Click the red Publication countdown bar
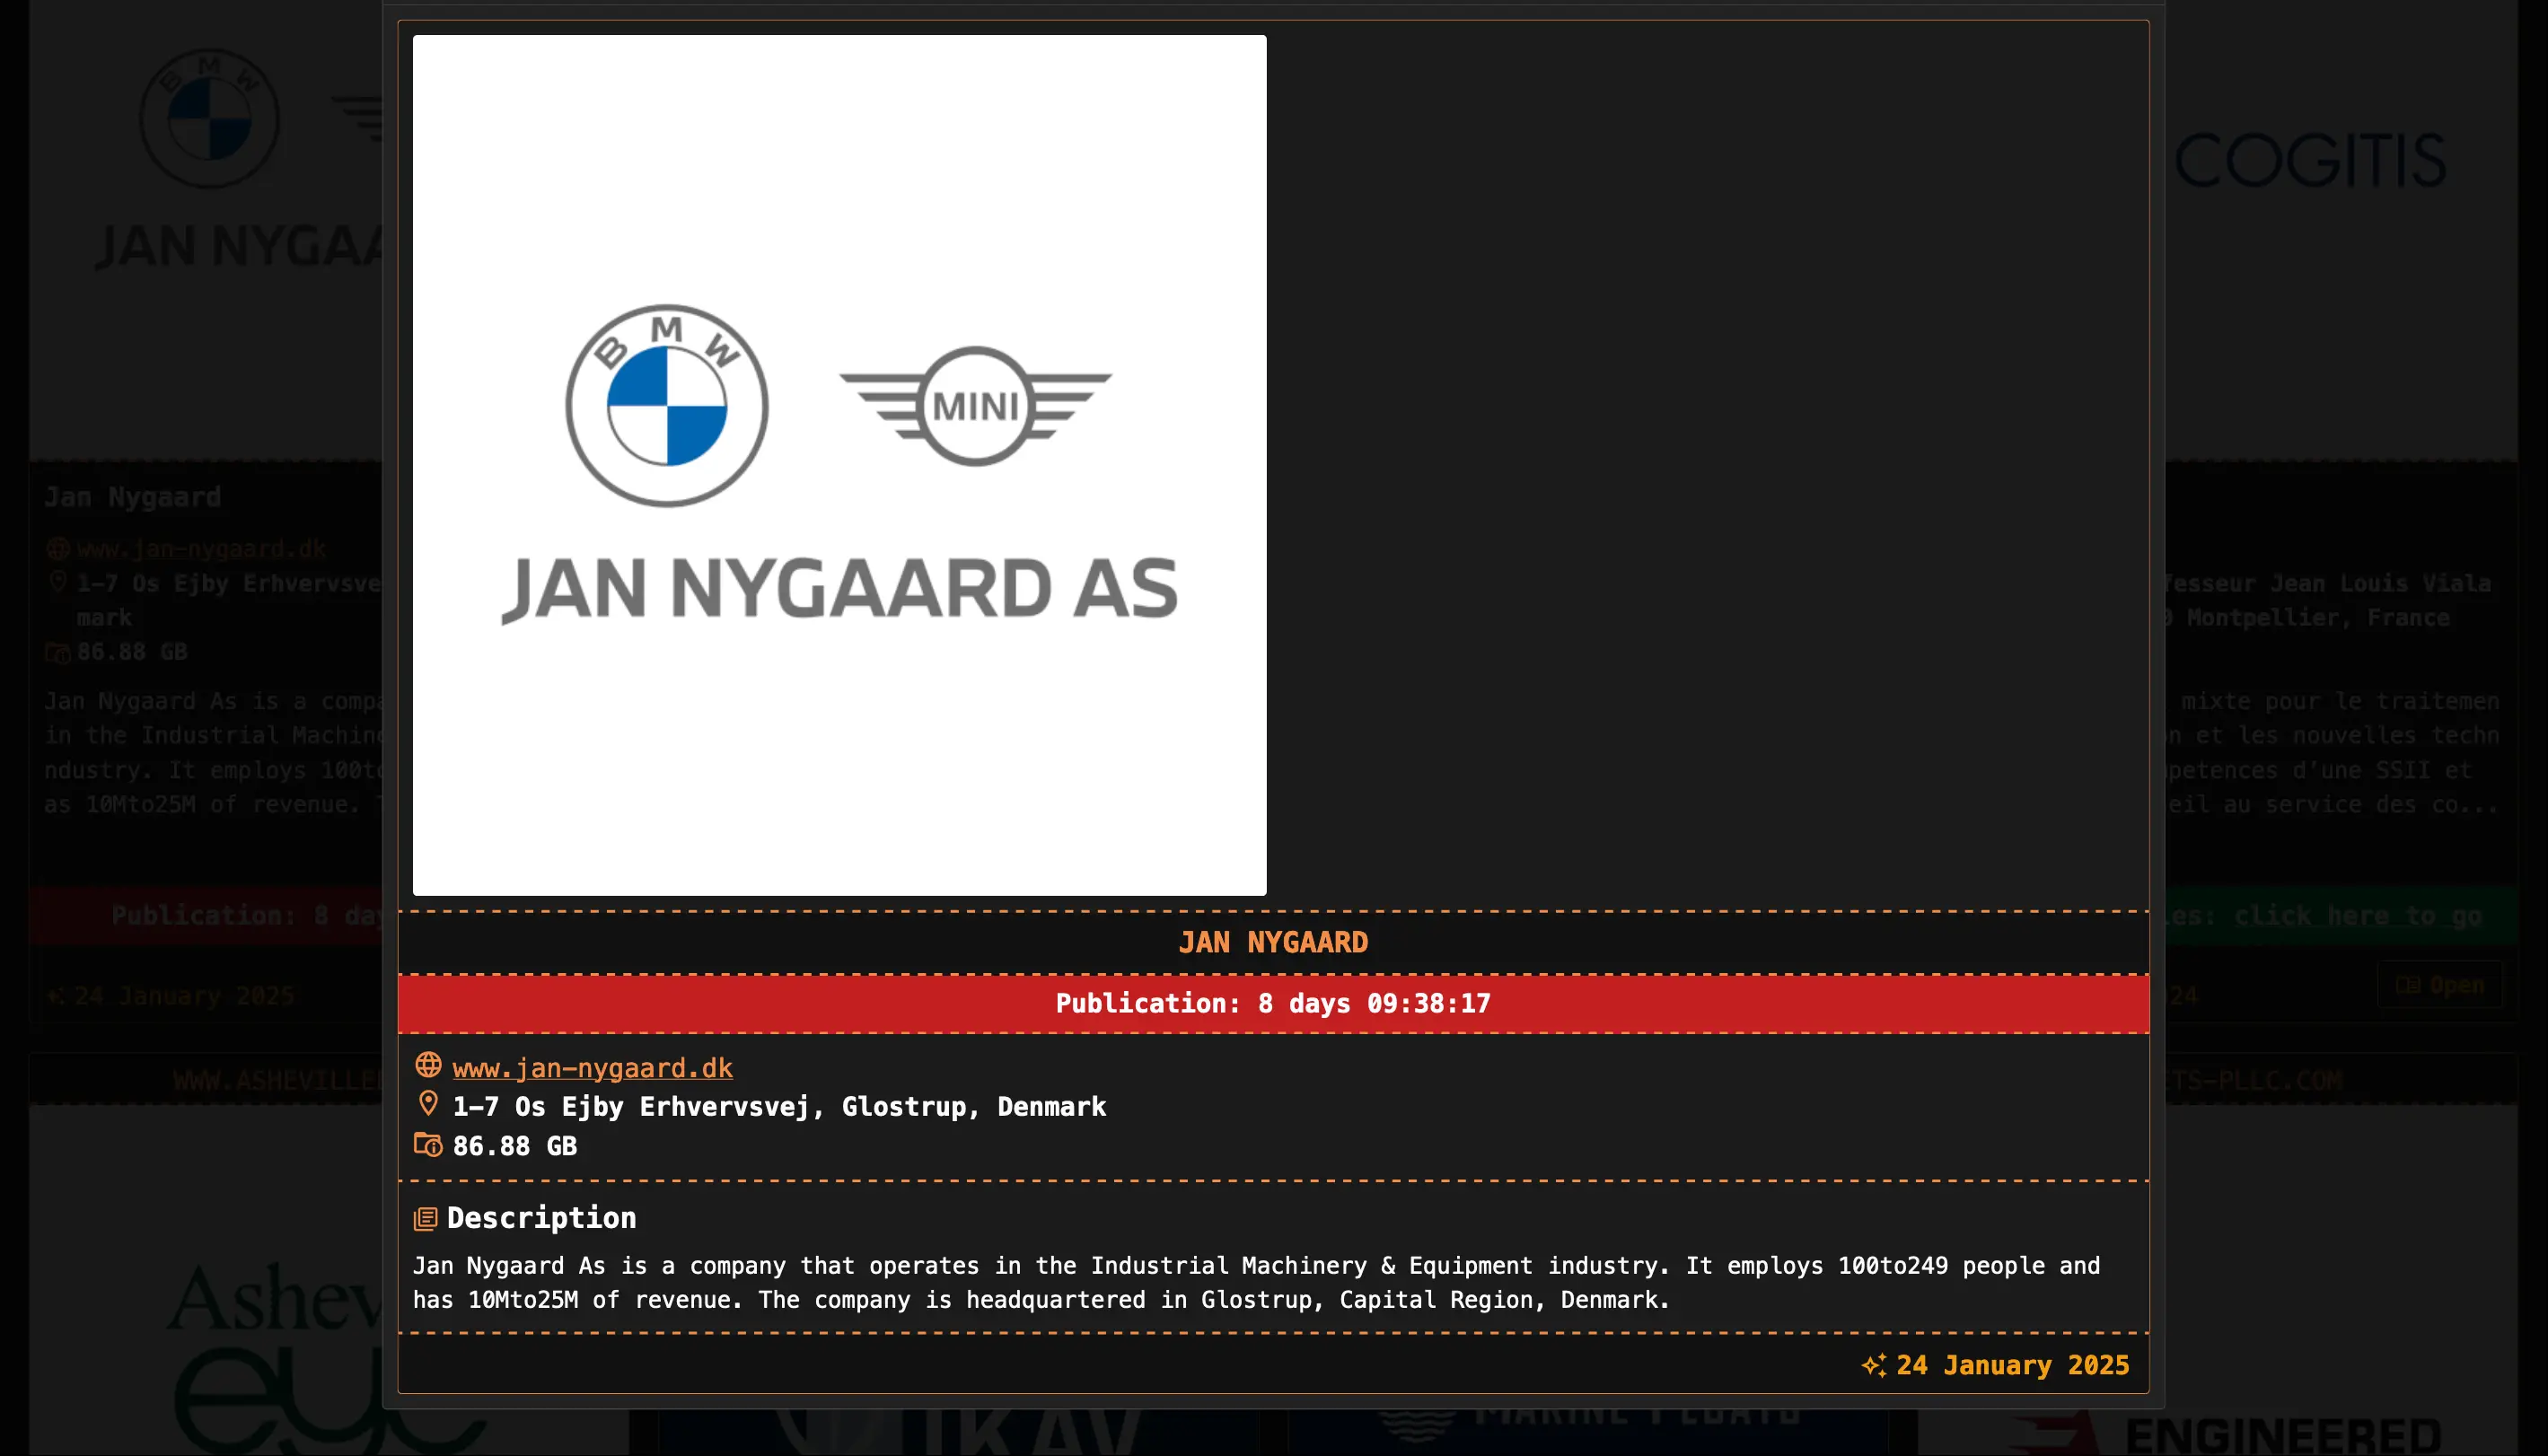Viewport: 2548px width, 1456px height. [x=1273, y=1003]
